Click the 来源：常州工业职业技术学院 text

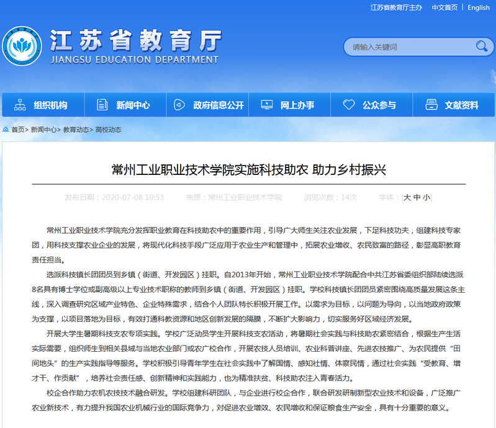tap(234, 198)
